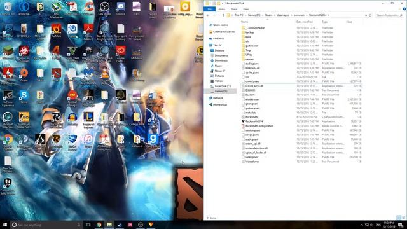Select Homegroup in navigation pane
The width and height of the screenshot is (407, 229).
tap(220, 104)
